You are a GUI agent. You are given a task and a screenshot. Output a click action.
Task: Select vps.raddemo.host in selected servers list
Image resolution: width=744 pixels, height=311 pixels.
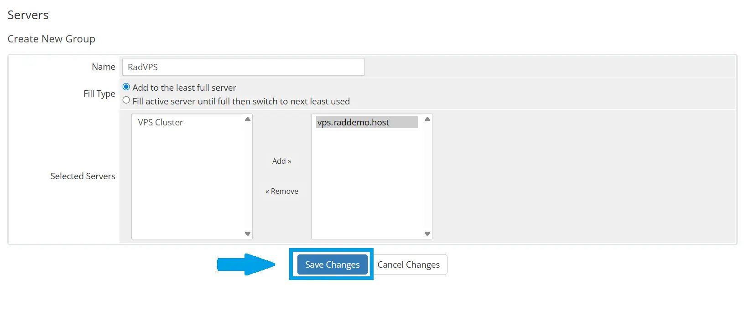click(x=367, y=122)
